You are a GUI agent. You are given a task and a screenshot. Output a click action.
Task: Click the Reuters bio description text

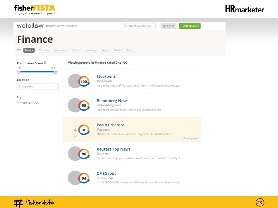139,158
